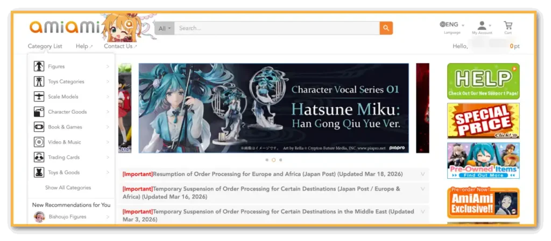Expand the ENG language dropdown
551x241 pixels.
(462, 25)
